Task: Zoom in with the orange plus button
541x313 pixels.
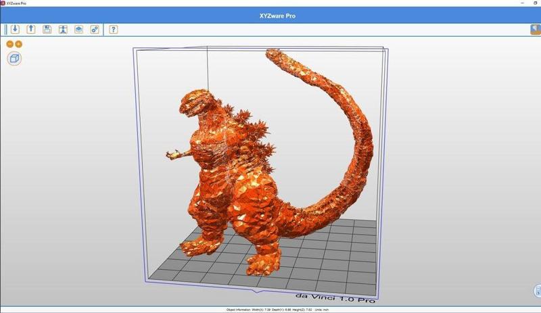Action: [x=19, y=44]
